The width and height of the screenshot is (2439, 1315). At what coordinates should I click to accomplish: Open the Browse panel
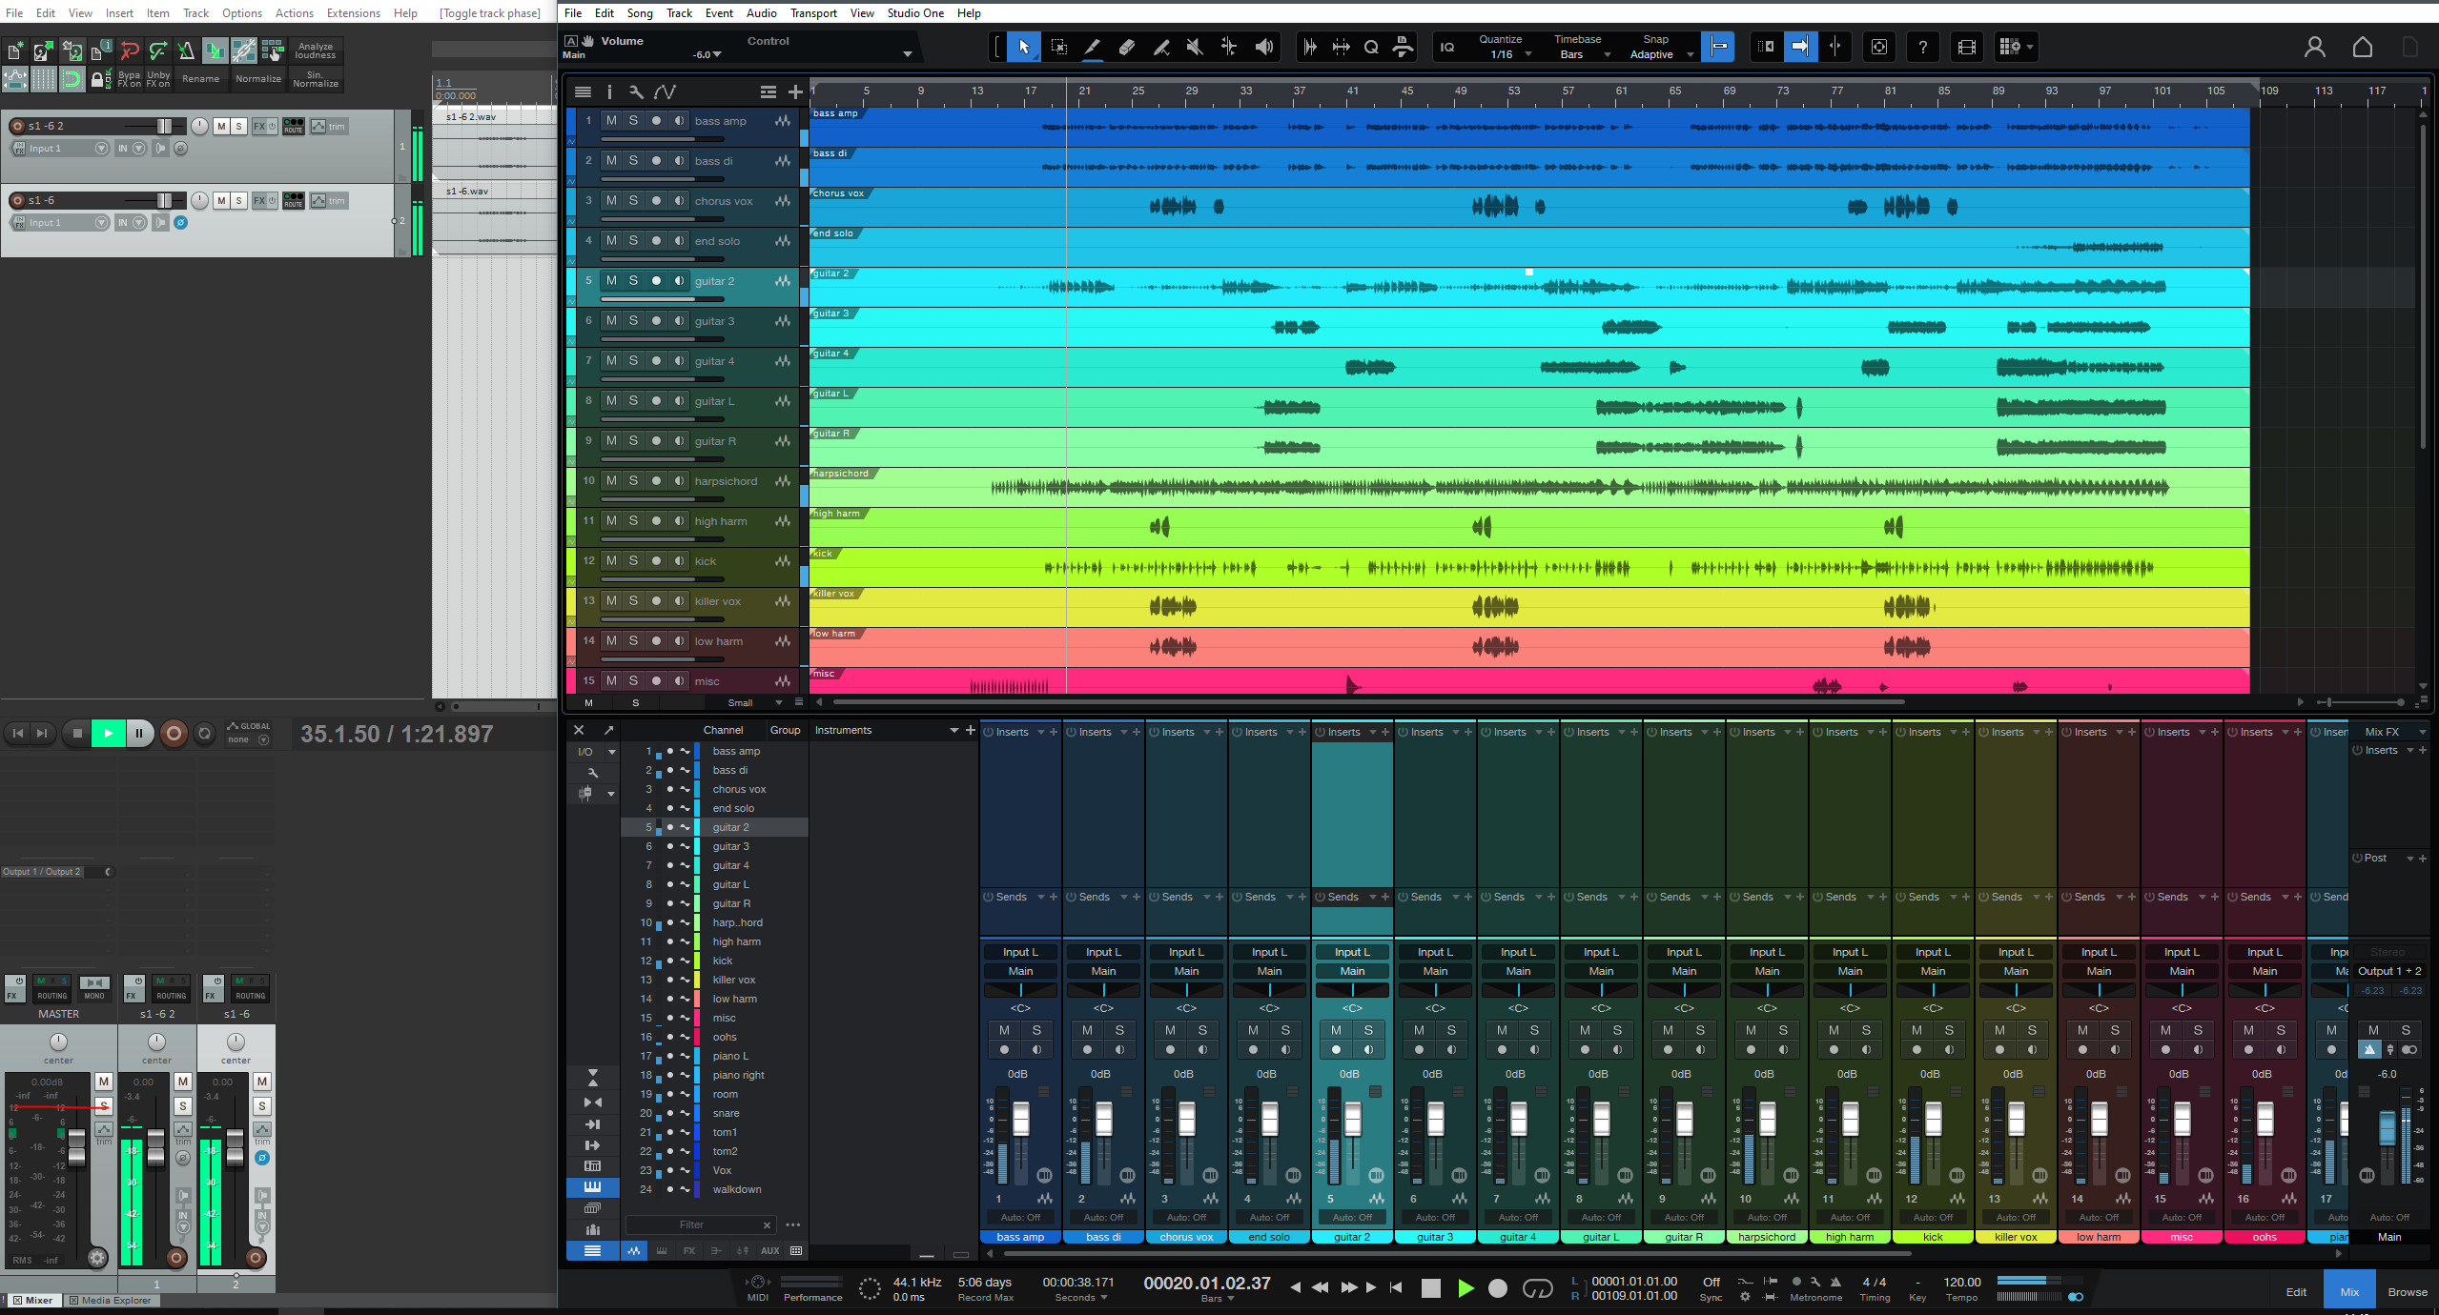2407,1292
